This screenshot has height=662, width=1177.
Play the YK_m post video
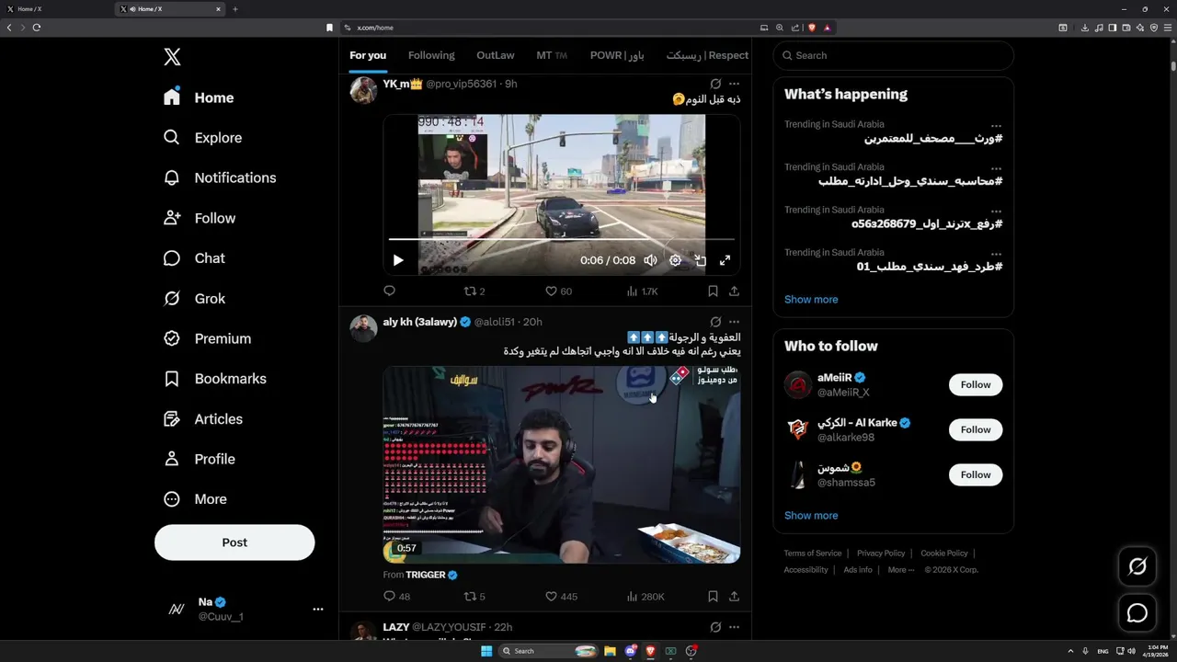pos(398,260)
